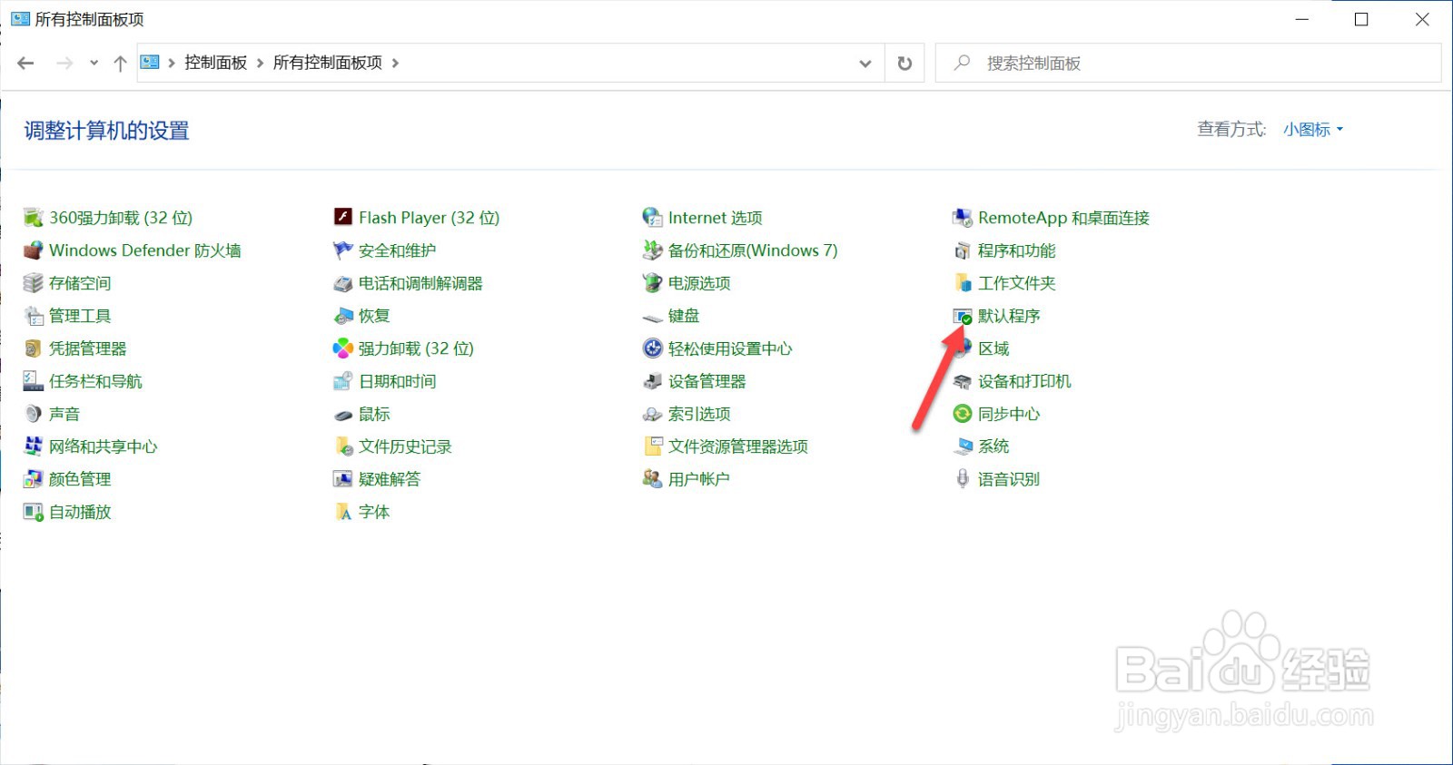Go up one level with the Up arrow
Viewport: 1453px width, 765px height.
click(120, 63)
